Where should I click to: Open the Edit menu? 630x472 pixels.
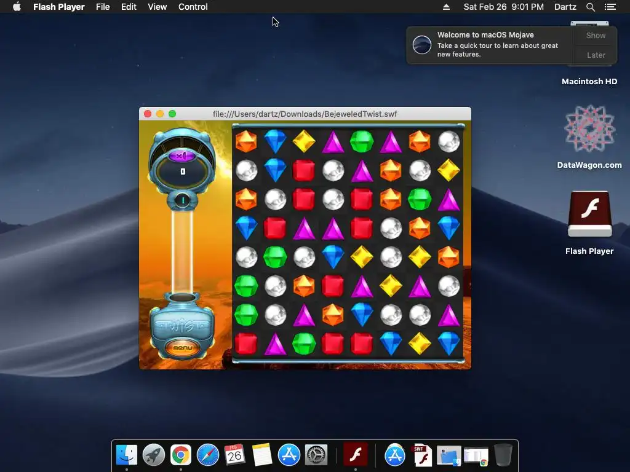[129, 7]
